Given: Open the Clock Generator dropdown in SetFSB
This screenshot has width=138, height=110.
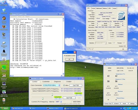Looking at the screenshot, I should coord(59,85).
